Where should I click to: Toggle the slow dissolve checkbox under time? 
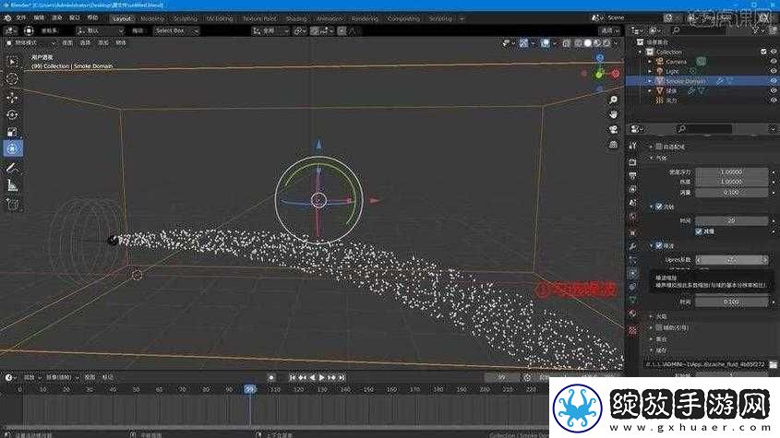(x=699, y=231)
